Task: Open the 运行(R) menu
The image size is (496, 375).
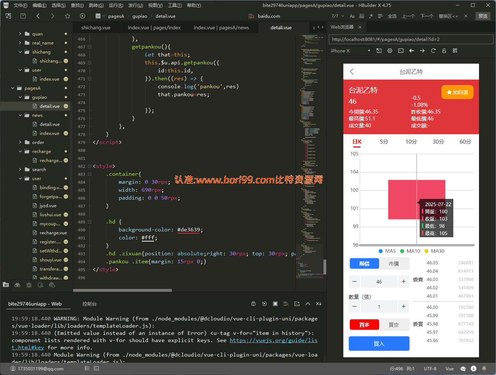Action: click(116, 5)
